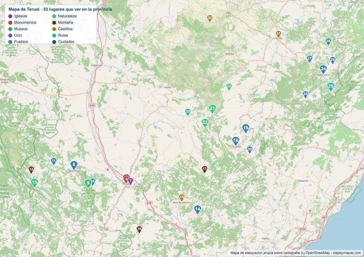Click brown mountain marker 16
Screen dimensions: 364x257
(x=139, y=229)
